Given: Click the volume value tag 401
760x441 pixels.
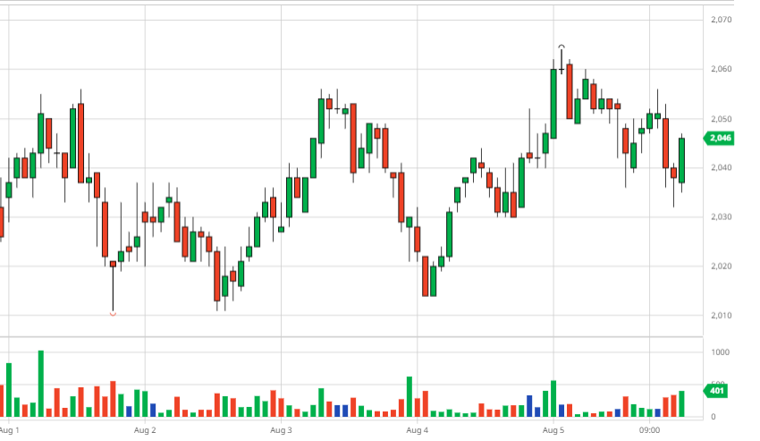Looking at the screenshot, I should (x=716, y=391).
